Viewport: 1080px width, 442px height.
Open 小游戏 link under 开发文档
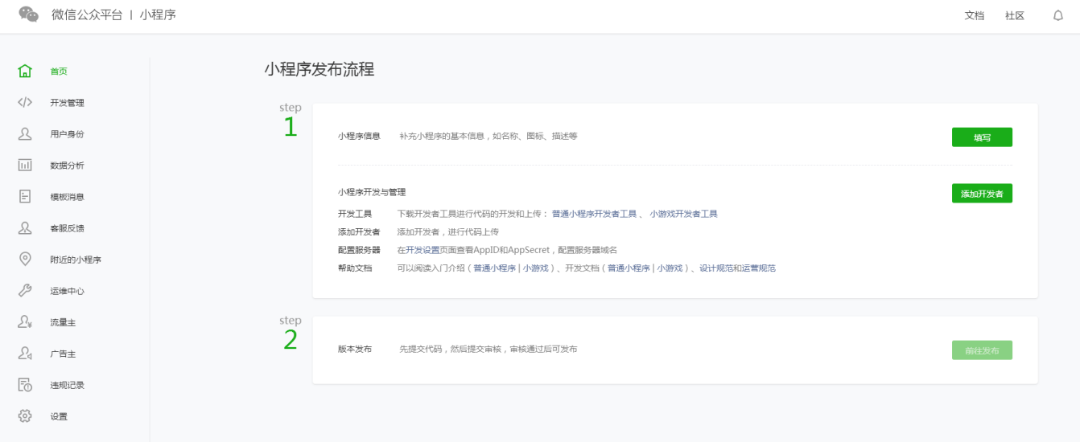tap(670, 268)
